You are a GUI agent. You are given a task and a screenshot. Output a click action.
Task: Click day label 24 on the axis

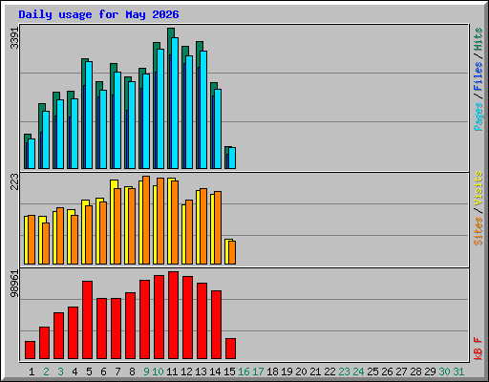[358, 371]
